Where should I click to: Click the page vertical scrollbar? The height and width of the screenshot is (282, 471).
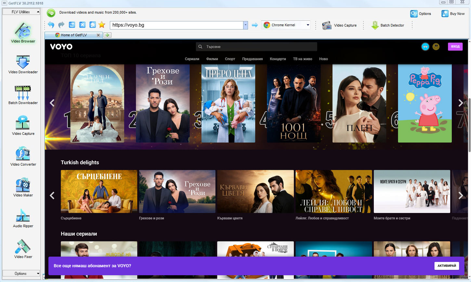469,124
